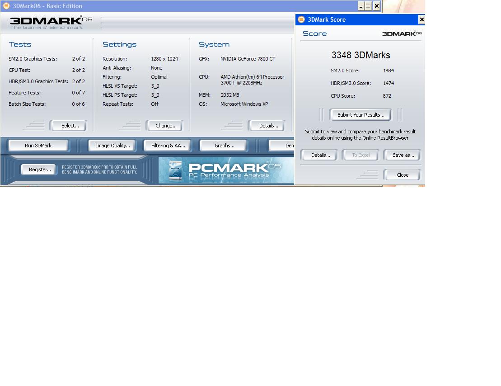Click the maximize button of 3DMark06 window
Viewport: 501px width, 386px height.
[x=368, y=6]
